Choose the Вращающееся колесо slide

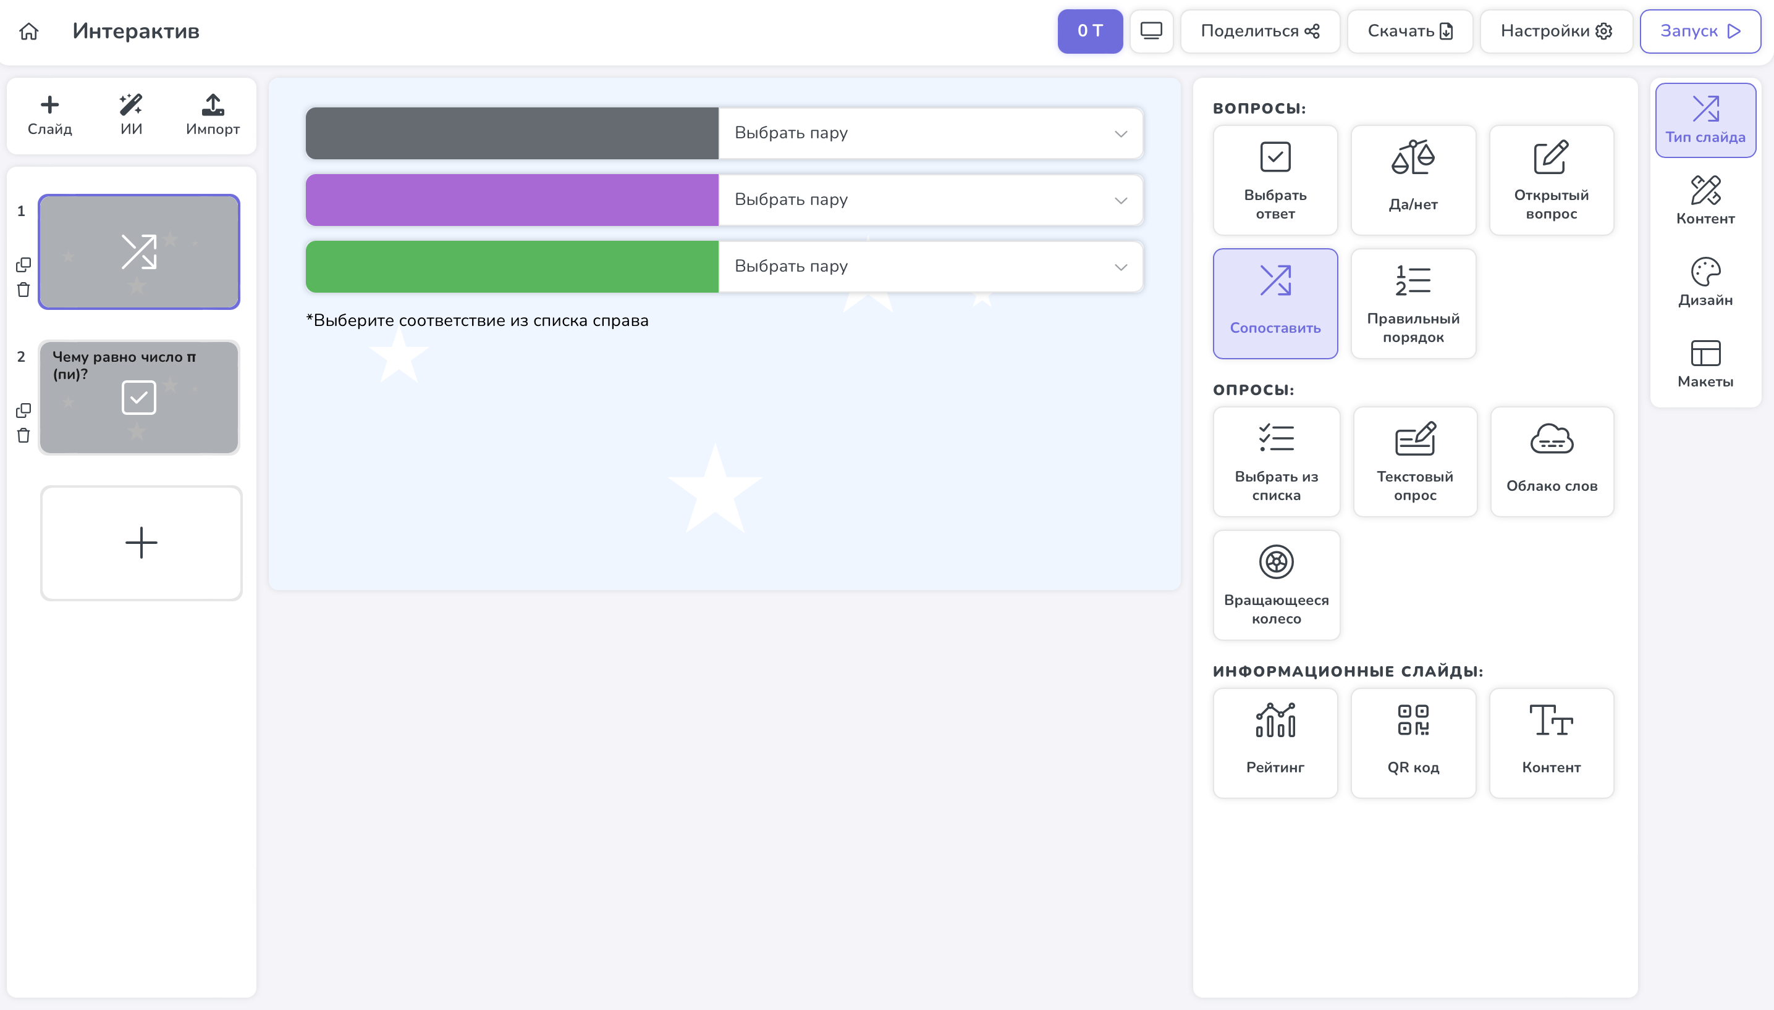(x=1276, y=585)
